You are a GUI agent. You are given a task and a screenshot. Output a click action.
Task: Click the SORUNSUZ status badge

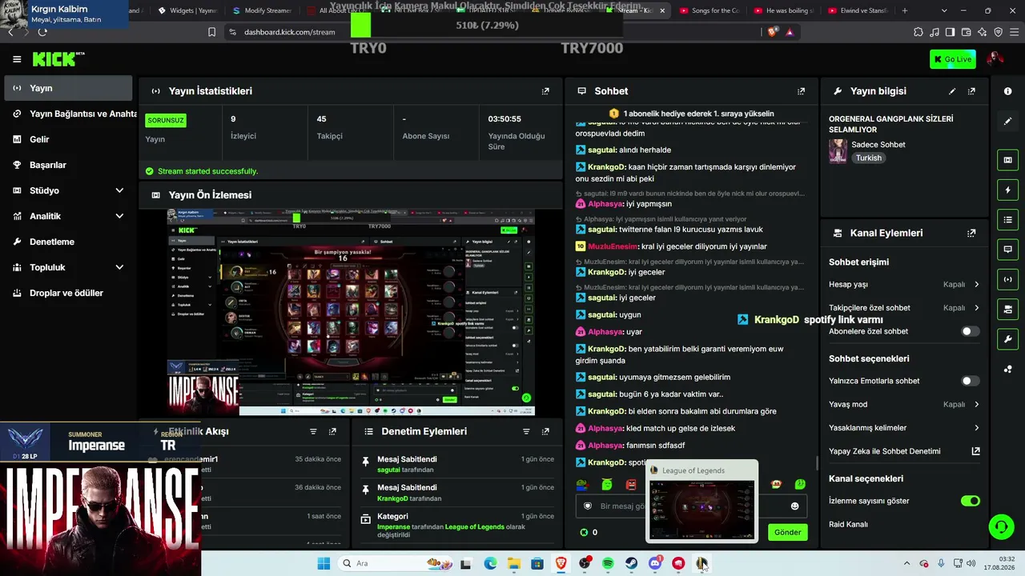[166, 121]
